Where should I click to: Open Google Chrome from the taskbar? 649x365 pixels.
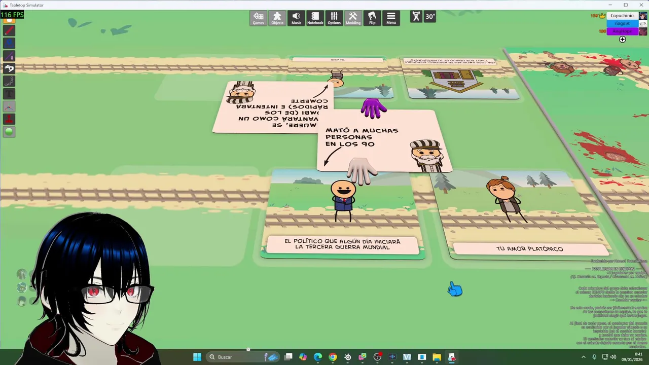(x=333, y=357)
